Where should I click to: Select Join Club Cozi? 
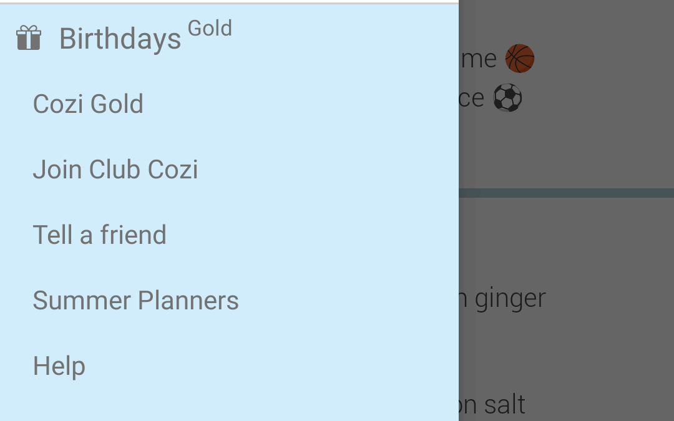(x=229, y=169)
